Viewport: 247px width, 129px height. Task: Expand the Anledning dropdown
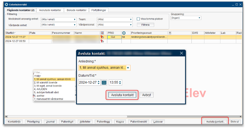[128, 68]
